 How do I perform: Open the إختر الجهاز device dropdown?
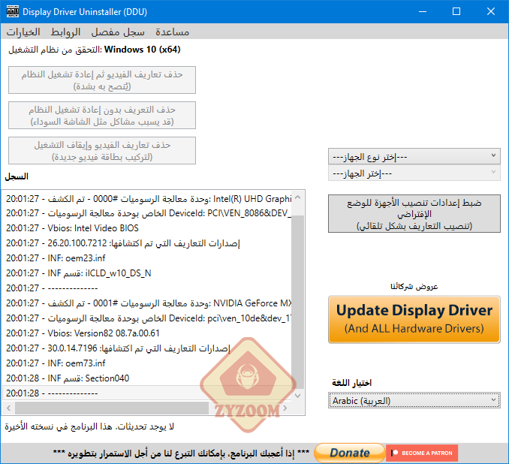pyautogui.click(x=414, y=173)
